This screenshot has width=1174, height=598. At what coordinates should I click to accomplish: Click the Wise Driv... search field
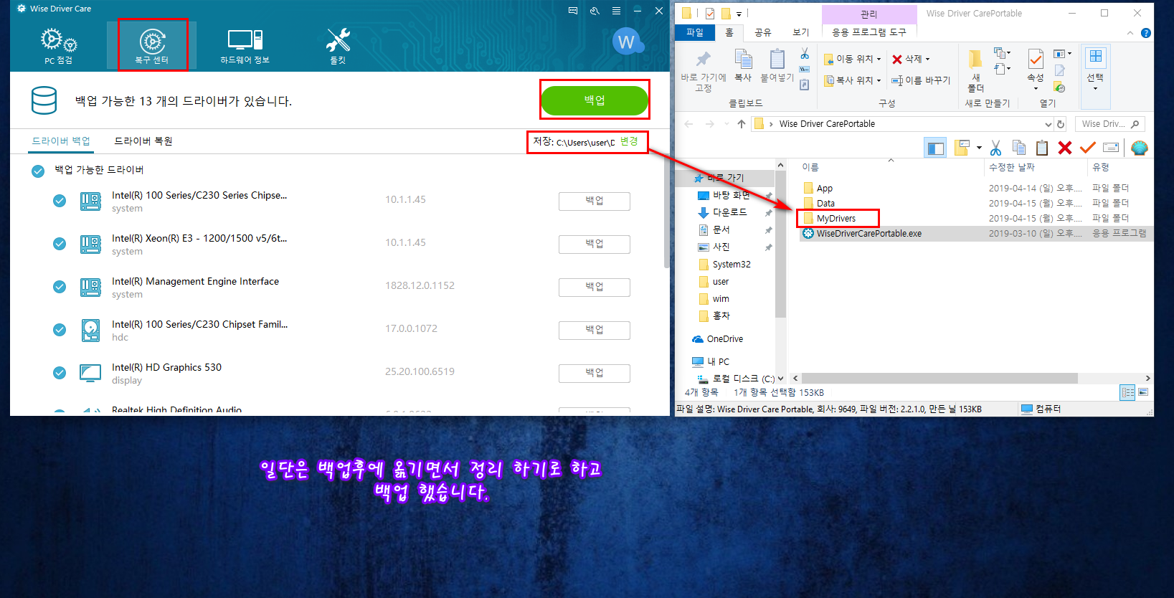(x=1110, y=124)
